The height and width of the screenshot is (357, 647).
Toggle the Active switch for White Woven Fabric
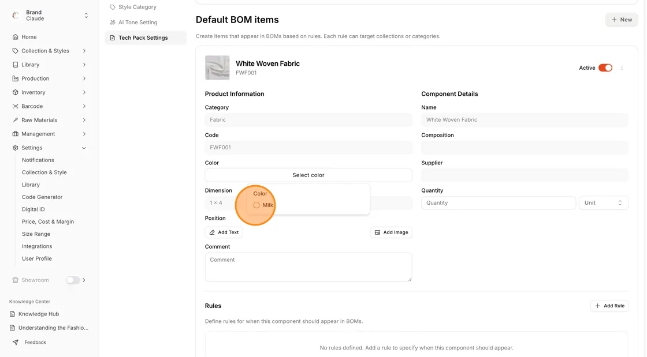pos(605,68)
